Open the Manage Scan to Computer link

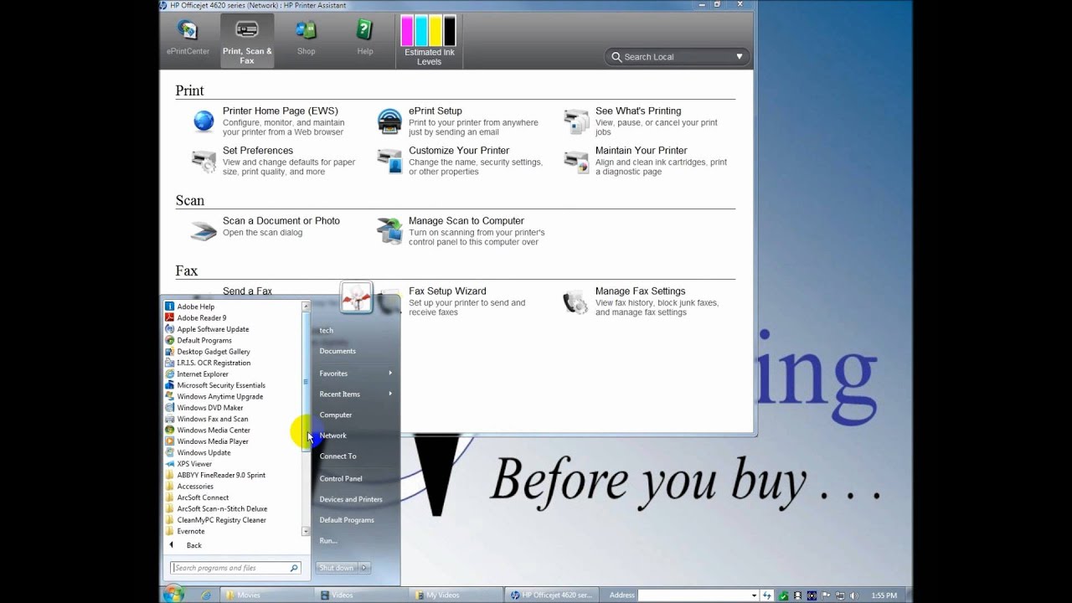click(466, 221)
